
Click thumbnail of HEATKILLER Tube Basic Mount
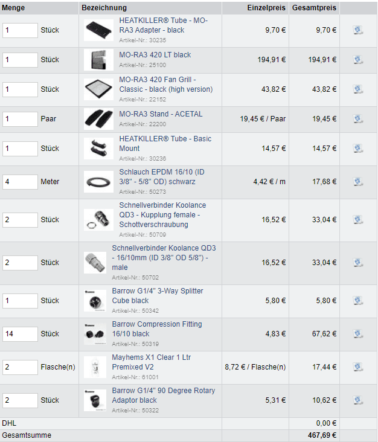pos(98,149)
